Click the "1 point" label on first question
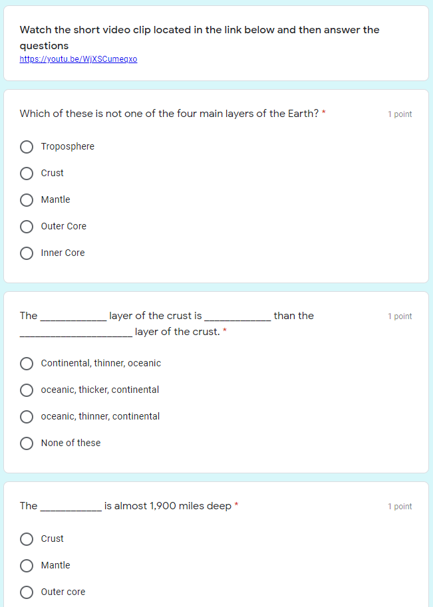 coord(400,114)
